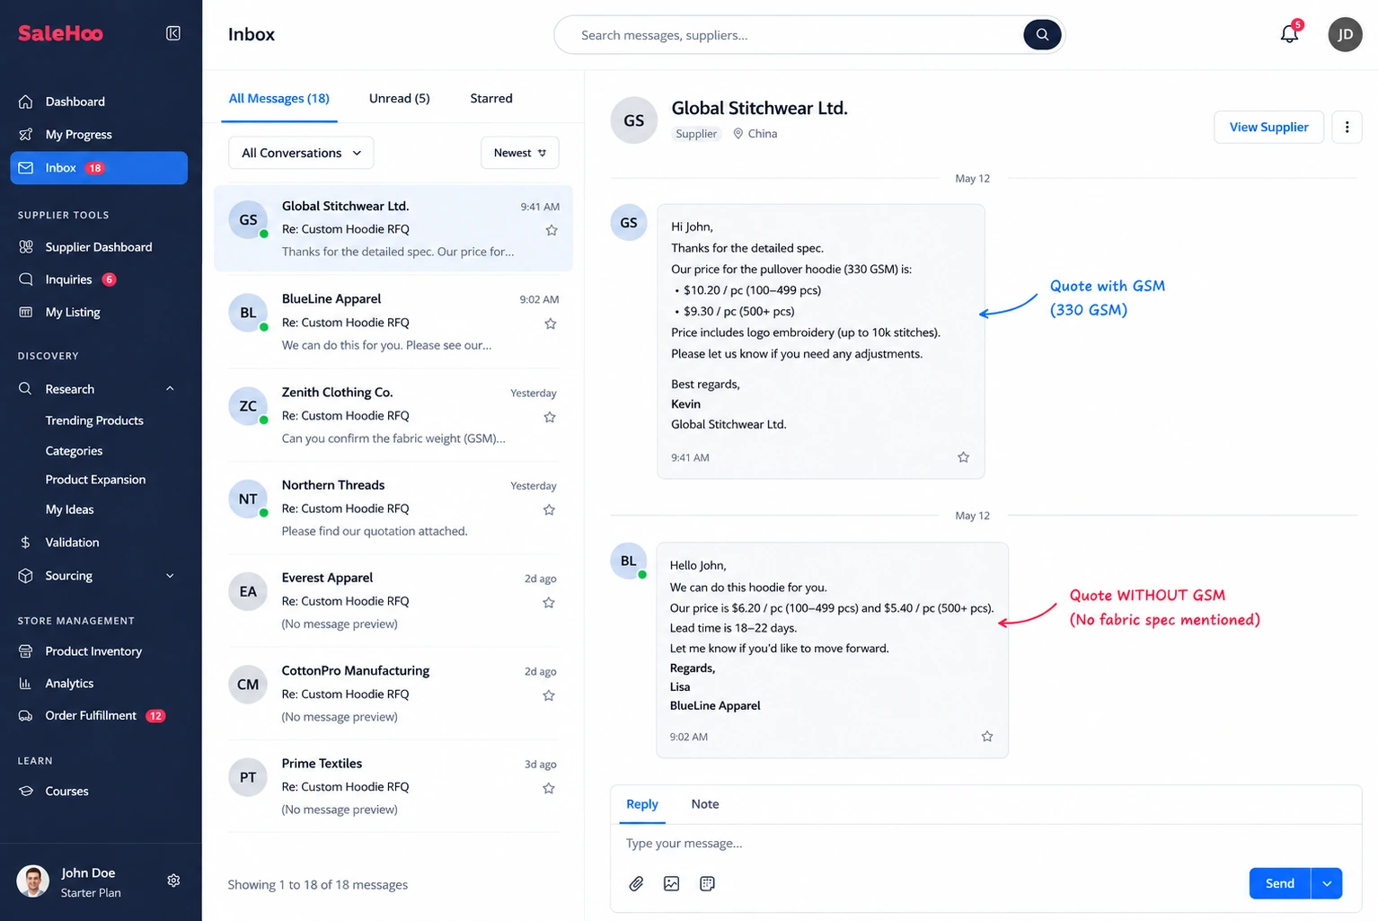Star the Everest Apparel conversation
1378x921 pixels.
(548, 602)
